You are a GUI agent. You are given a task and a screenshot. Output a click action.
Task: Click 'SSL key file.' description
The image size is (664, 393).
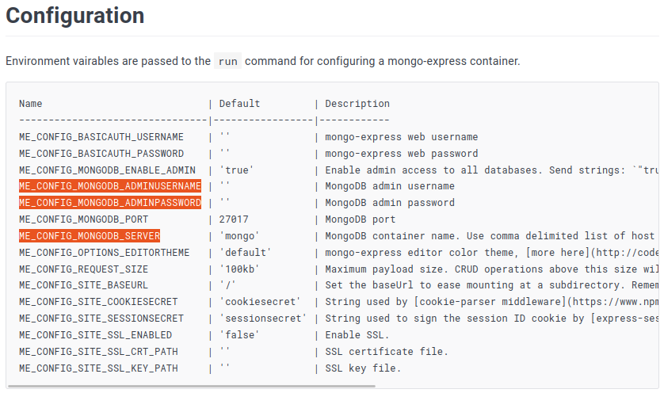(x=364, y=368)
